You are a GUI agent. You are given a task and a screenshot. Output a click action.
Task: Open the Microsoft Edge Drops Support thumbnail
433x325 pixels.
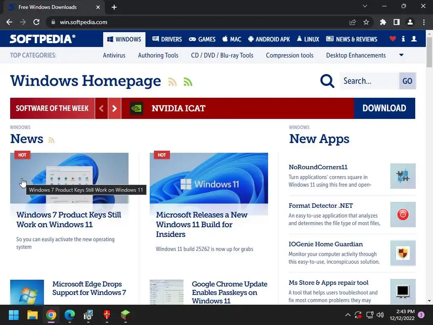tap(27, 292)
